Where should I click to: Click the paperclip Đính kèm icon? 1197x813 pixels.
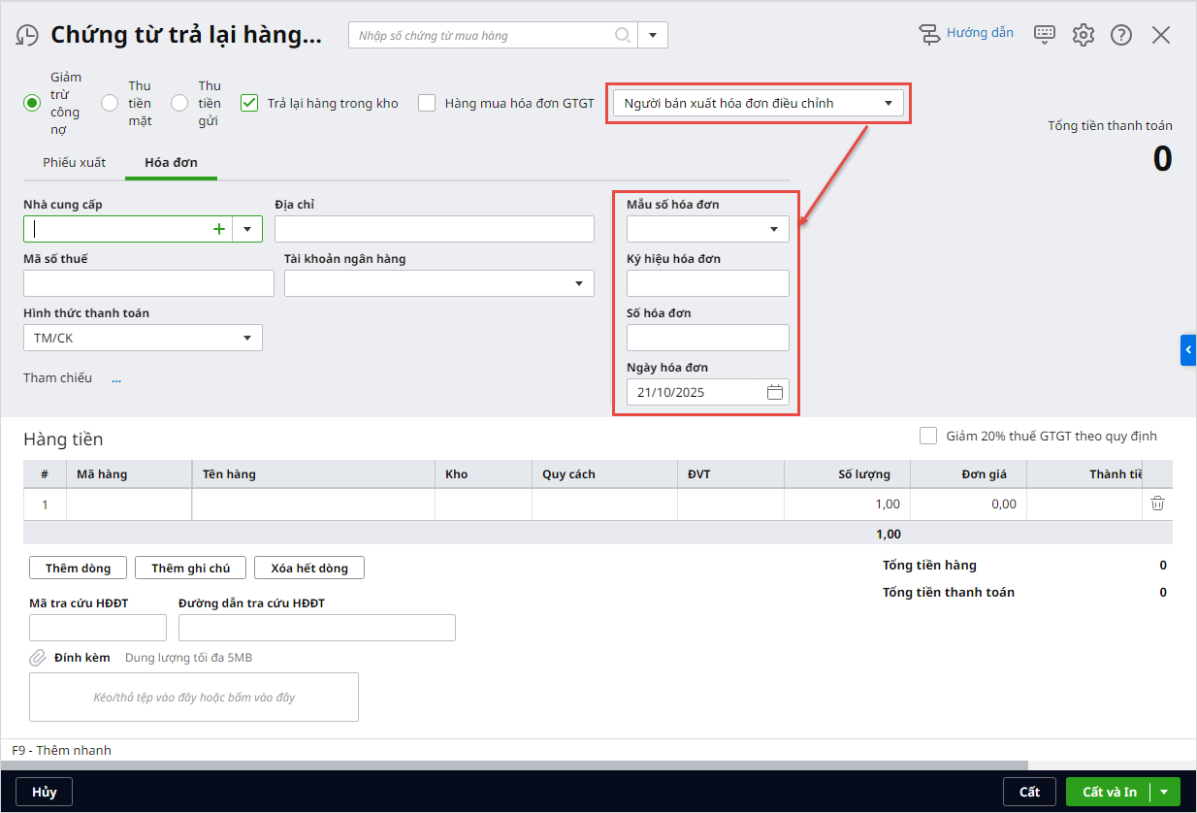(x=38, y=658)
